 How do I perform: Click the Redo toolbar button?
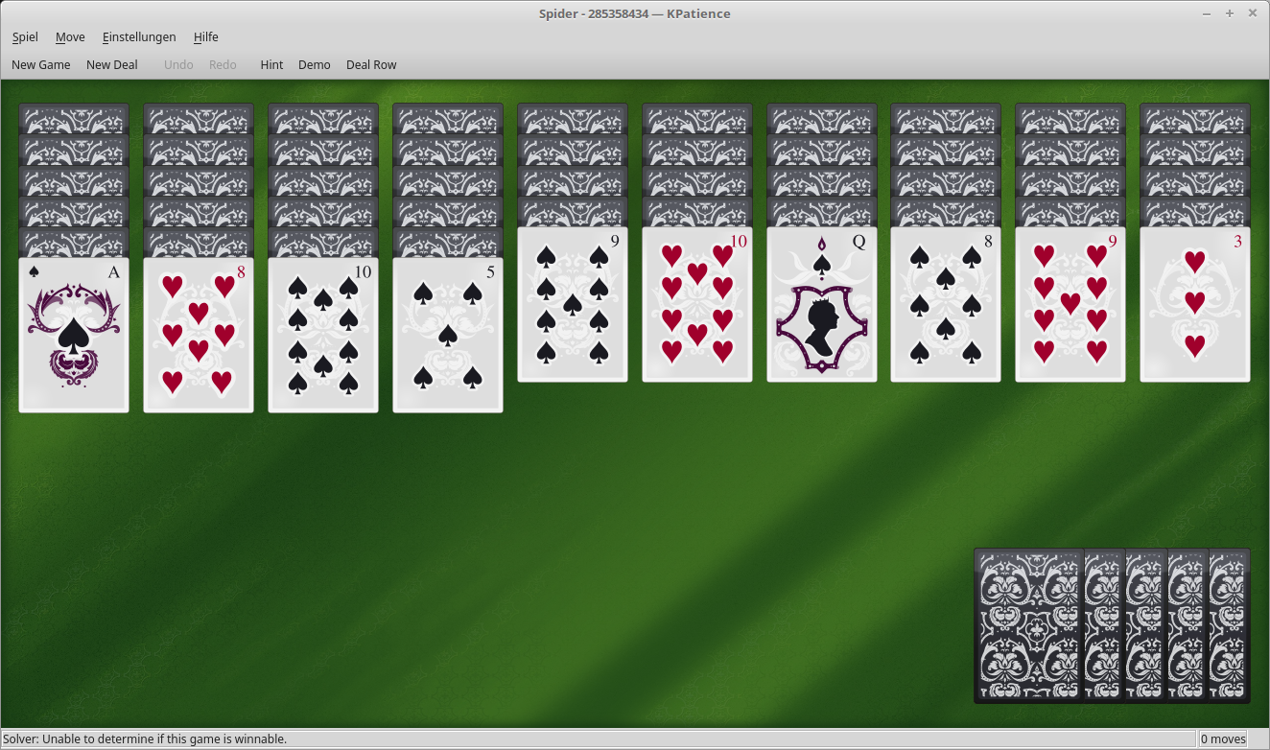click(x=223, y=65)
